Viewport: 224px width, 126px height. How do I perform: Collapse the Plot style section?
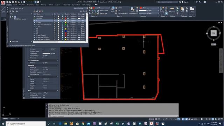coord(57,65)
